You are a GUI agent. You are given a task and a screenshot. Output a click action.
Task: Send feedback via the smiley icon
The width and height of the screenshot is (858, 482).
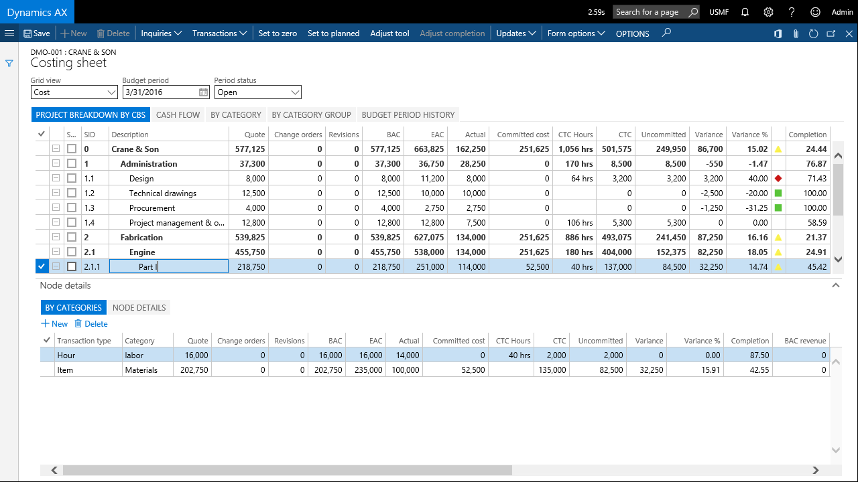(x=814, y=12)
